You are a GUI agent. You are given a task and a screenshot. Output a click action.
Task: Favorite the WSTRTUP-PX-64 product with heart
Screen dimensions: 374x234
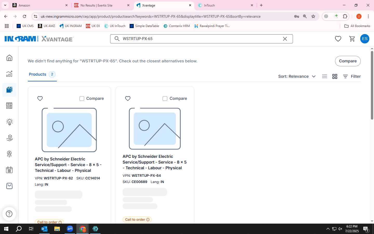coord(128,99)
